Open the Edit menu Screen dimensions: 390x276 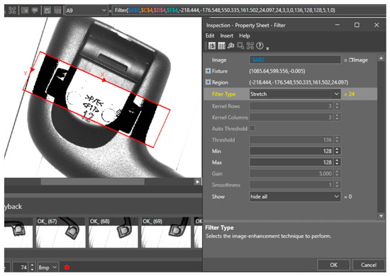pyautogui.click(x=210, y=36)
